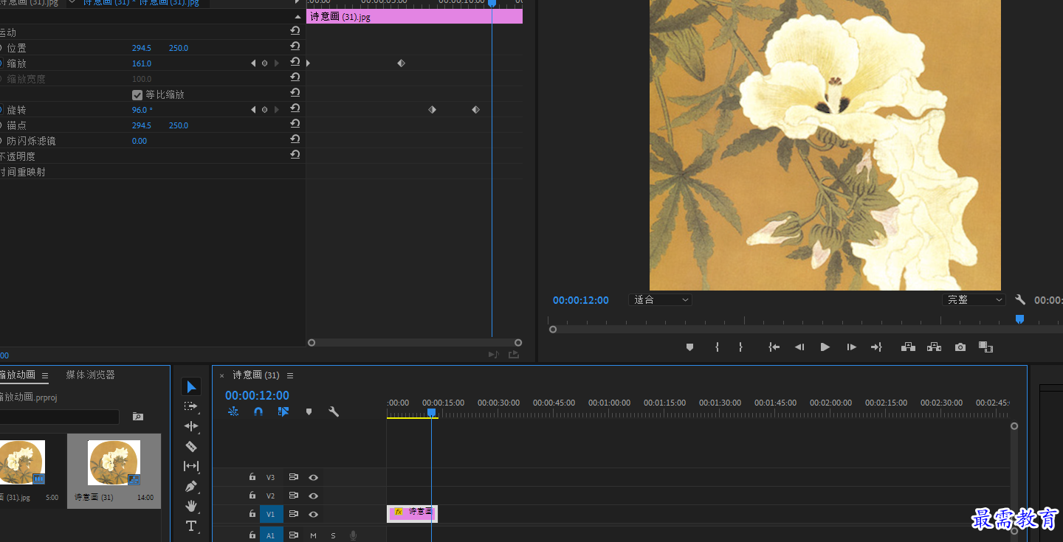Go to next 旋转 keyframe
The image size is (1063, 542).
tap(277, 110)
